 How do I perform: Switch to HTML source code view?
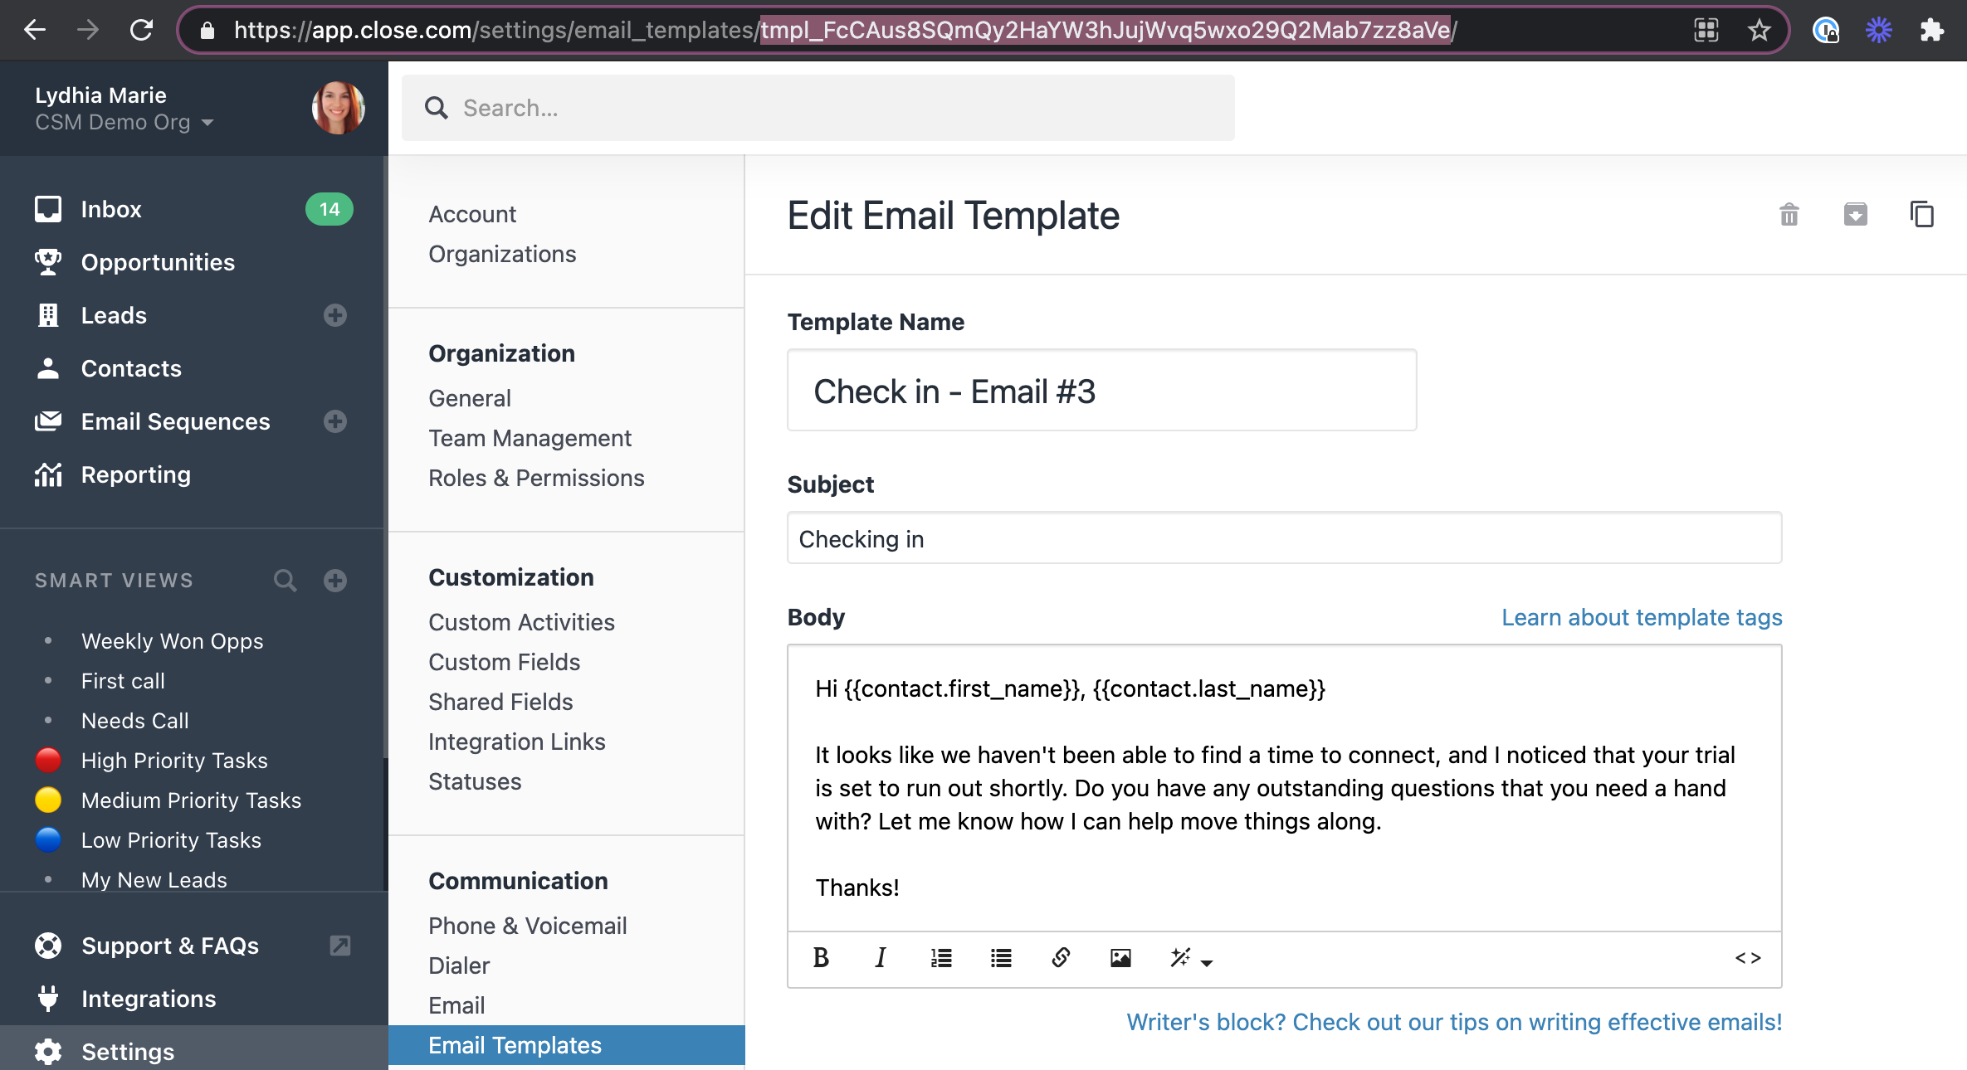pos(1748,958)
